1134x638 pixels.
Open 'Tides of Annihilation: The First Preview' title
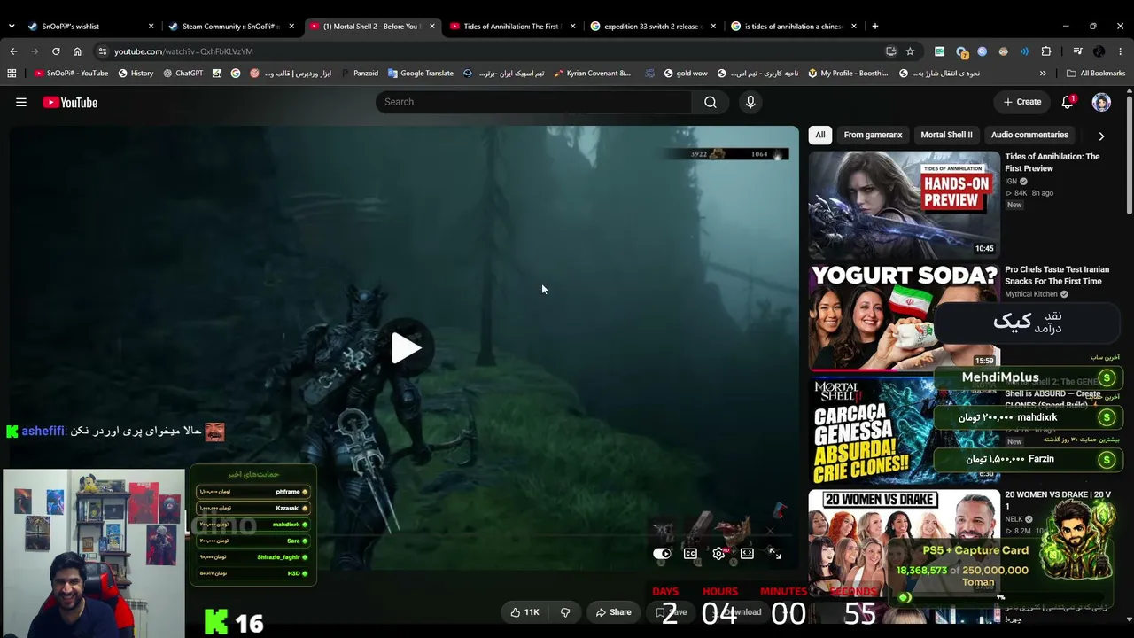(x=1052, y=162)
